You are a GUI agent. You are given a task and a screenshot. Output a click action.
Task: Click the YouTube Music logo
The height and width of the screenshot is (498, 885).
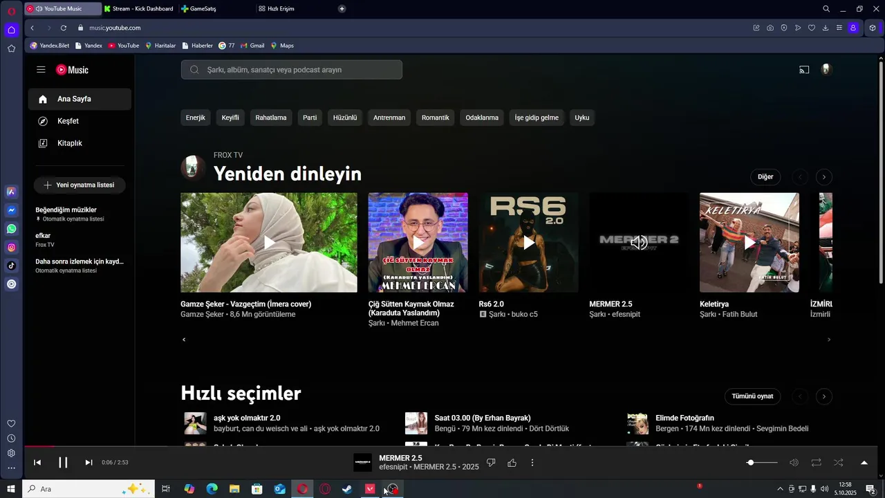pos(72,70)
